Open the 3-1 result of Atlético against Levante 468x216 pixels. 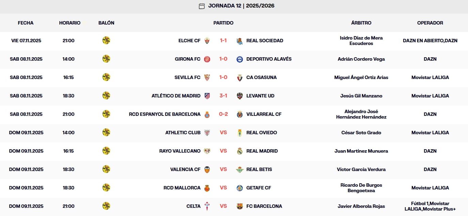click(223, 96)
